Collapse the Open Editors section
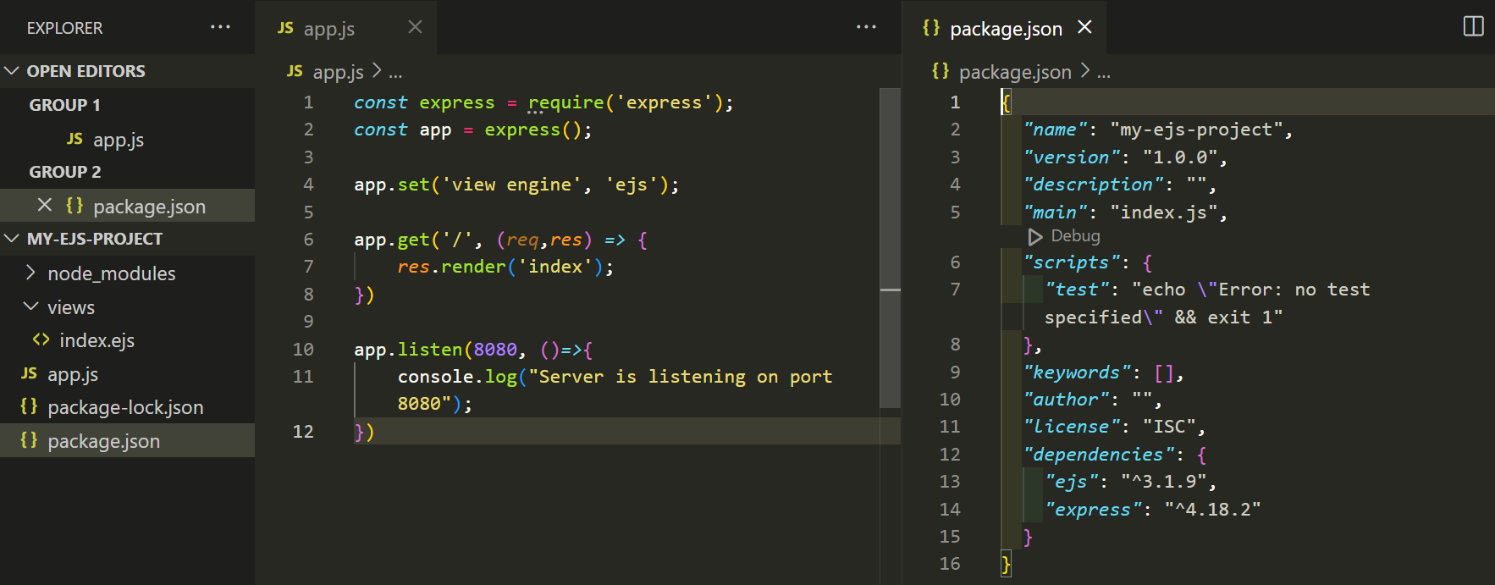This screenshot has height=585, width=1495. tap(12, 71)
